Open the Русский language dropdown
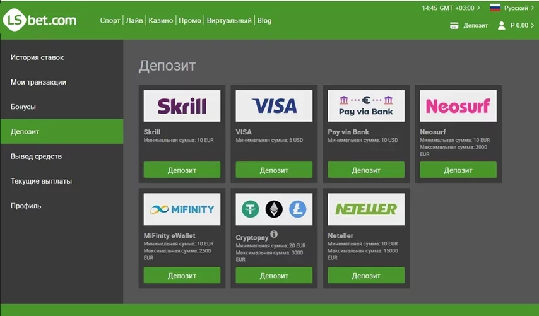This screenshot has width=539, height=316. [519, 8]
